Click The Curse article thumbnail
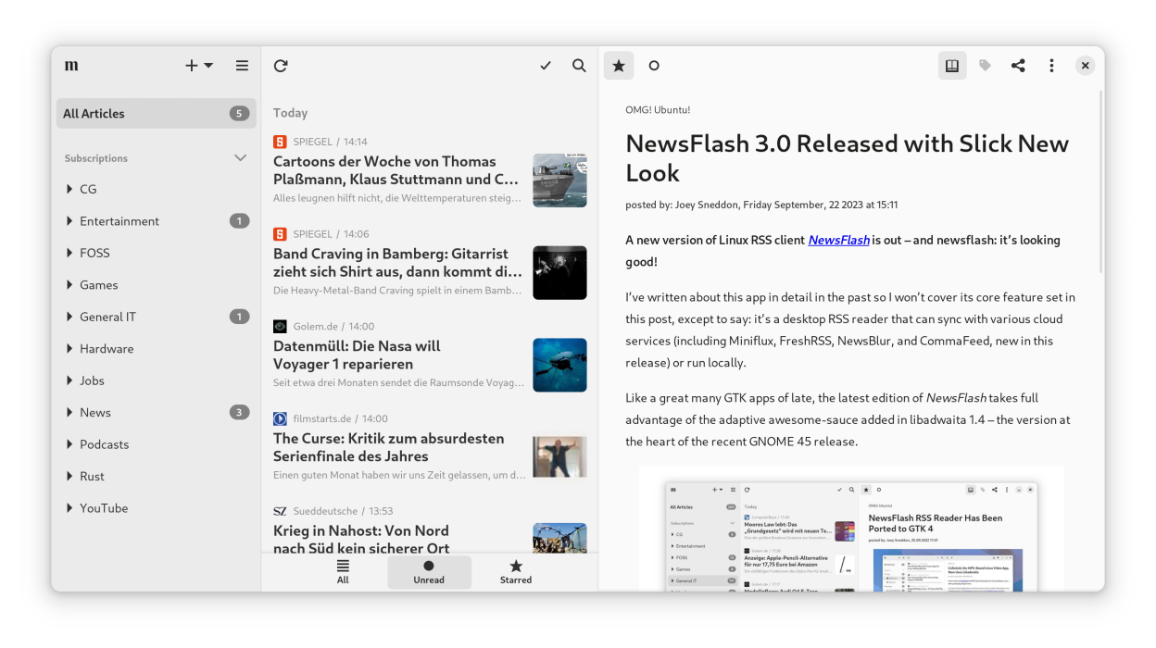Viewport: 1156px width, 648px height. [x=559, y=456]
